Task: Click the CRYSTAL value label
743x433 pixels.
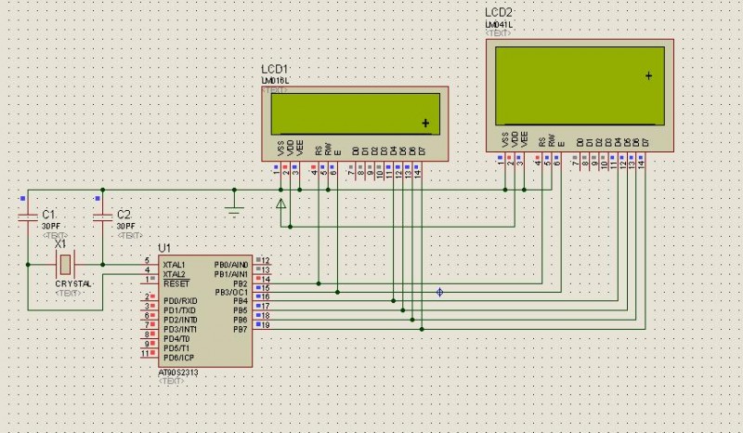Action: pos(72,282)
